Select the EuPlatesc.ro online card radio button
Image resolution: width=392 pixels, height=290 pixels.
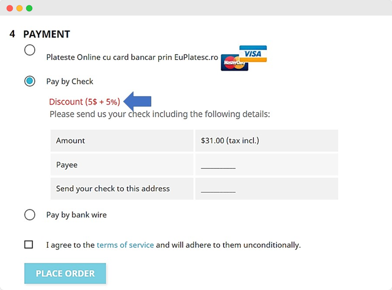pos(30,50)
